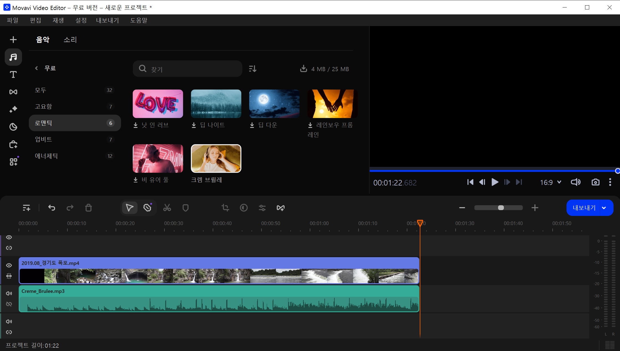
Task: Select the 에너제틱 music category
Action: (46, 156)
